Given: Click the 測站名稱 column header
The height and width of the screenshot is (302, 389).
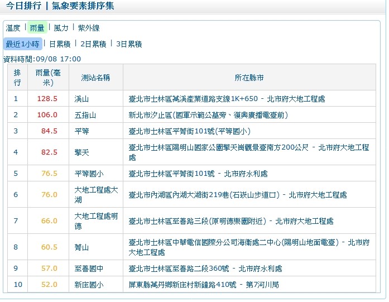Looking at the screenshot, I should [95, 78].
